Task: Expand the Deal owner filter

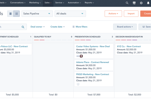Action: point(37,27)
